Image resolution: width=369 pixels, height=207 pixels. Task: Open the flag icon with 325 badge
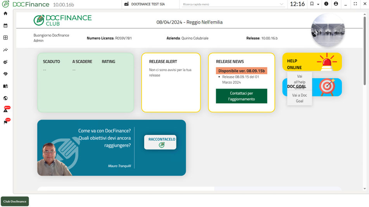point(6,122)
